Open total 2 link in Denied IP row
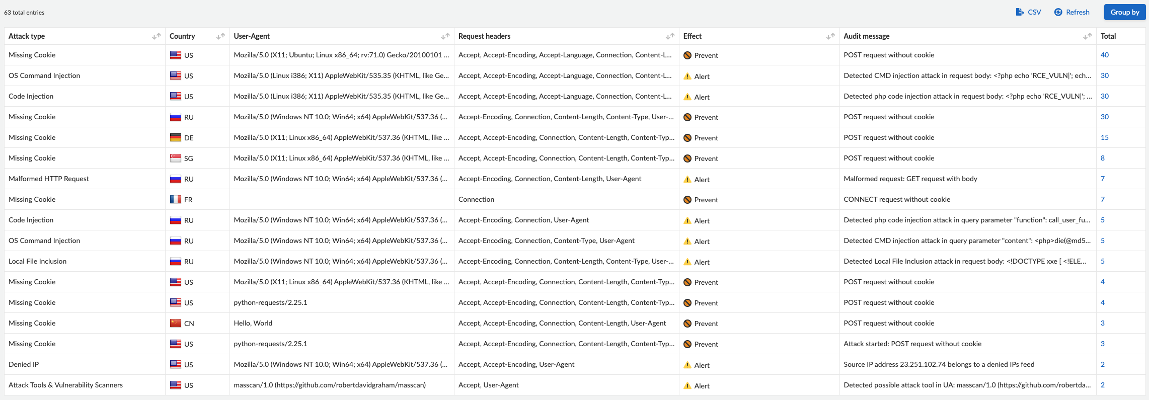Viewport: 1149px width, 400px height. (x=1103, y=364)
